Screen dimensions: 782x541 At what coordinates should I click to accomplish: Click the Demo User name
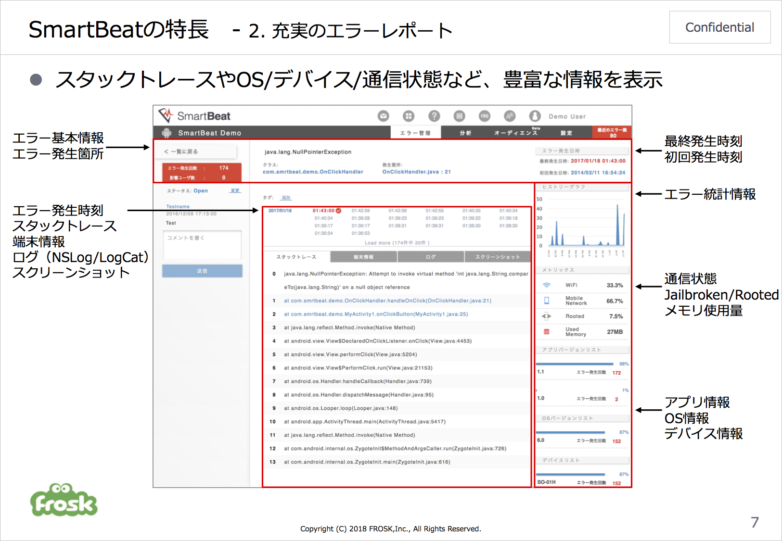[567, 116]
